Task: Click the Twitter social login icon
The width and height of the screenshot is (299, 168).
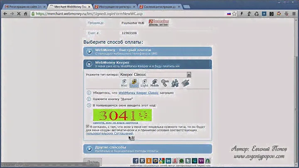Action: pos(188,161)
